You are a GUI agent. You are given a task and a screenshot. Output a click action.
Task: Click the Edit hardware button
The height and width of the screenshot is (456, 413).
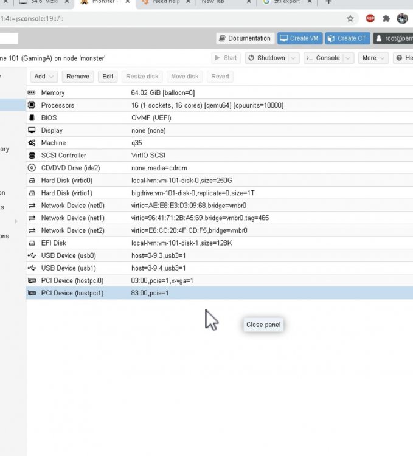click(108, 76)
